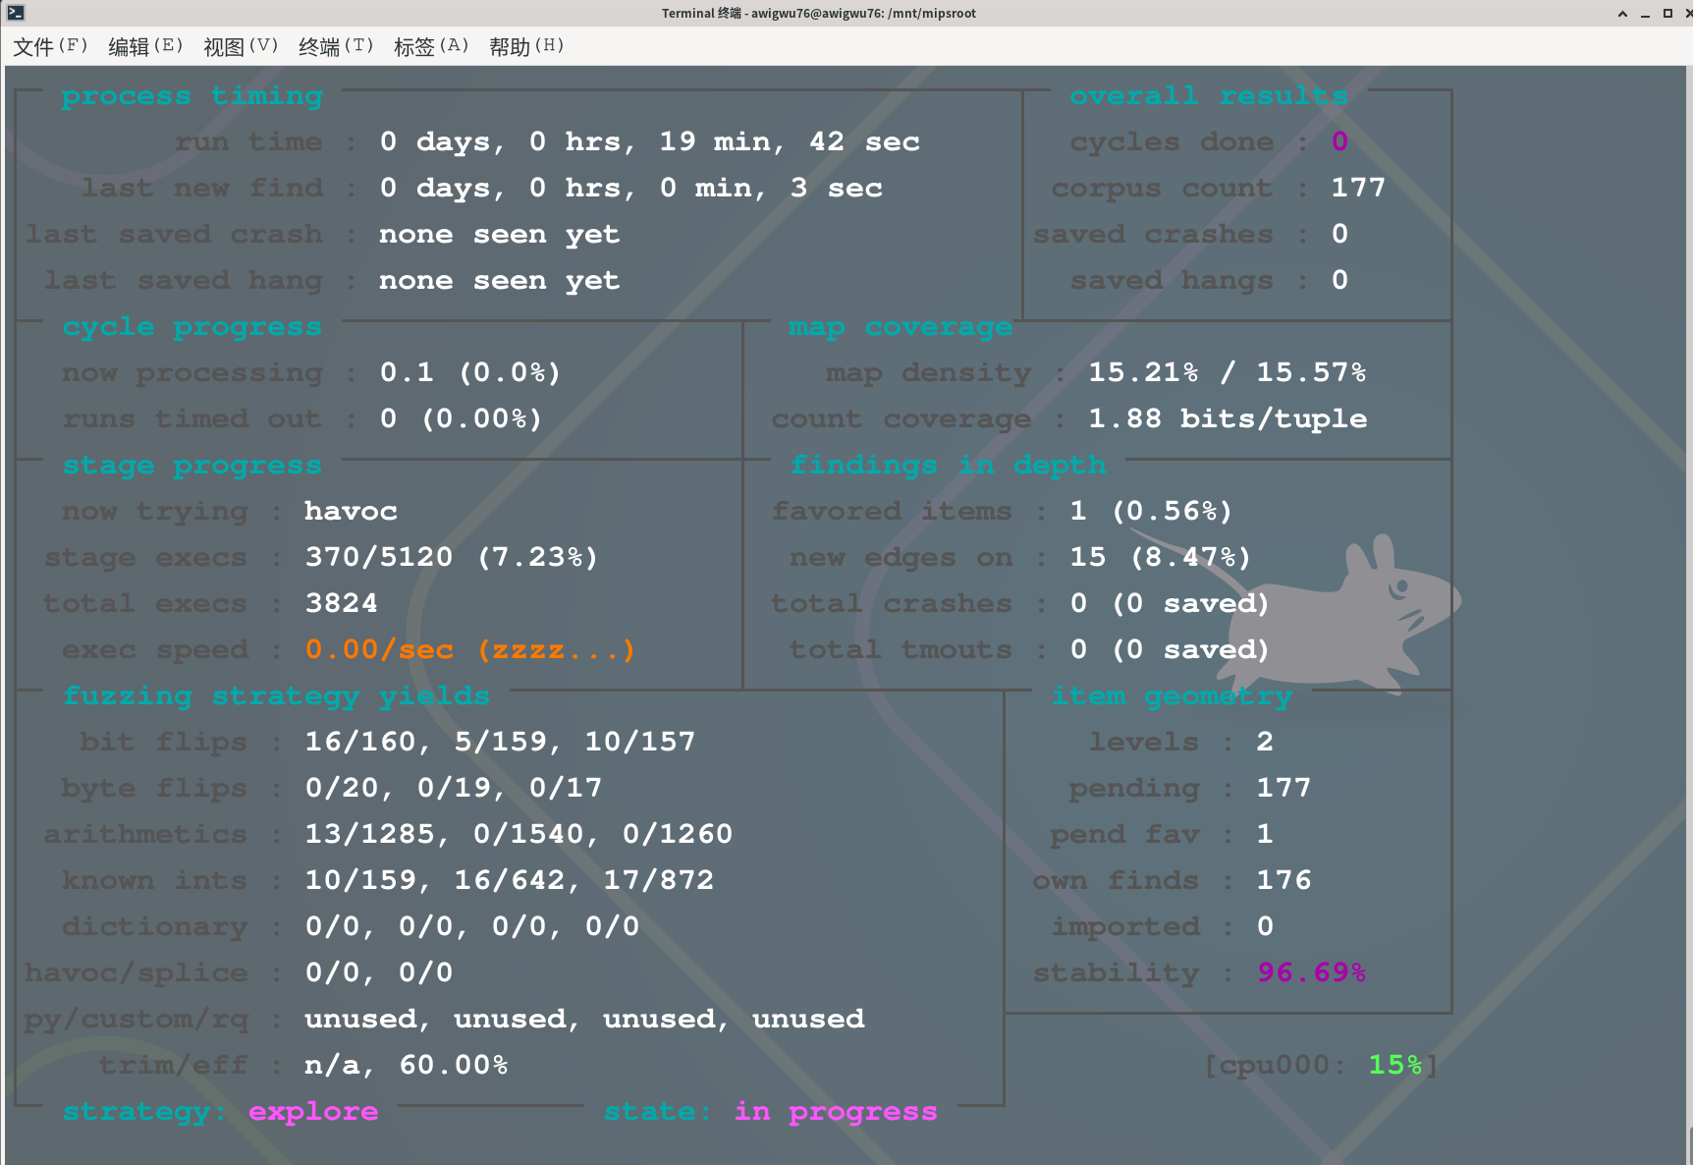
Task: Click the imported value '0'
Action: [x=1265, y=926]
